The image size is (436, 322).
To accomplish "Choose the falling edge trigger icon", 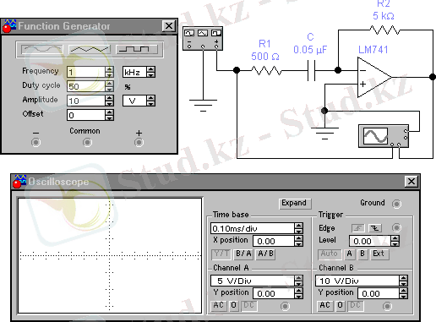I will [x=374, y=228].
